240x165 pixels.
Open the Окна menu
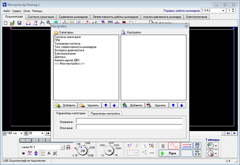[26, 11]
